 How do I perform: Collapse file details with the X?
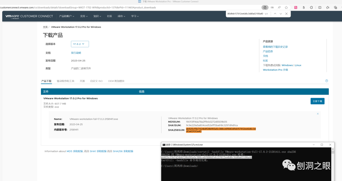click(x=318, y=114)
